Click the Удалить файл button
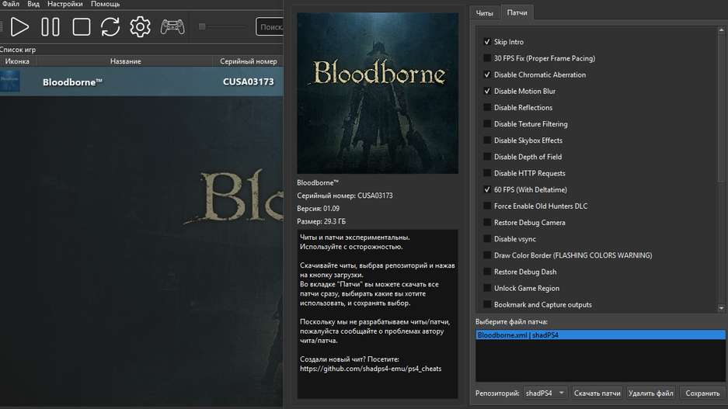The width and height of the screenshot is (728, 409). (650, 393)
